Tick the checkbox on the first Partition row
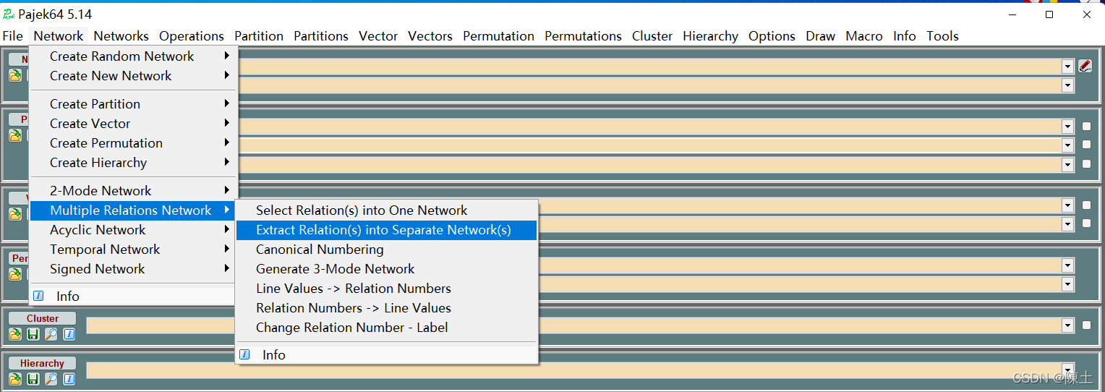This screenshot has width=1105, height=392. [x=1086, y=127]
